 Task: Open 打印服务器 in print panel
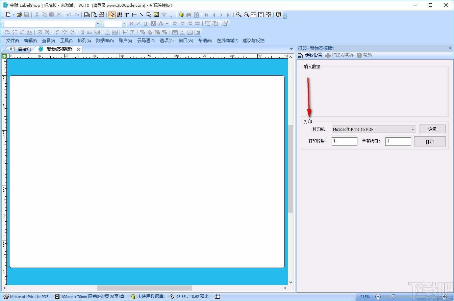[339, 55]
